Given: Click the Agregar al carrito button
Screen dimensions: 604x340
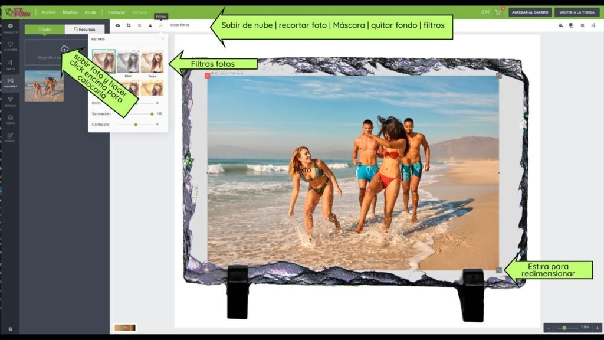Looking at the screenshot, I should (x=530, y=12).
